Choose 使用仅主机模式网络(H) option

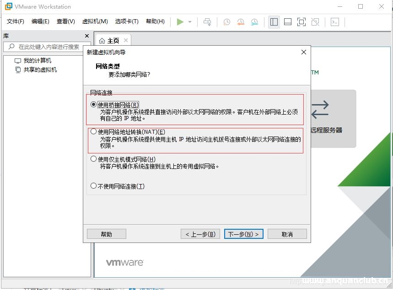[93, 158]
